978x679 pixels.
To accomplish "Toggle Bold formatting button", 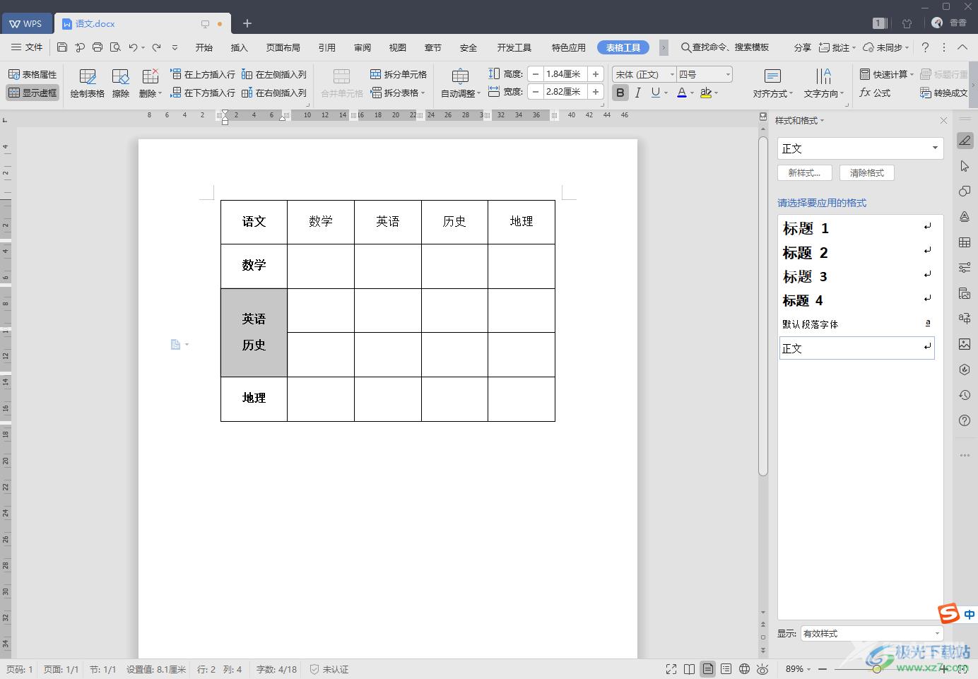I will [620, 93].
